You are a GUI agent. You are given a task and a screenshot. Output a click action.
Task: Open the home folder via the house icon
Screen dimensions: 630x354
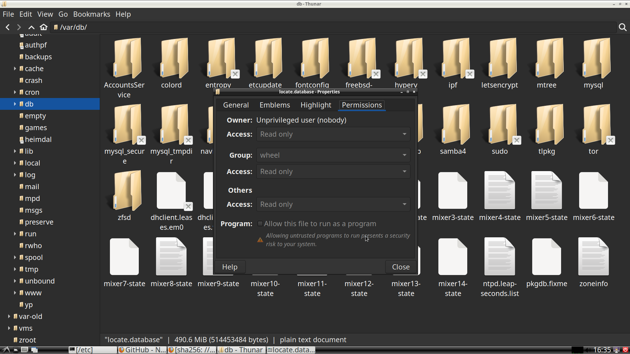[x=44, y=27]
